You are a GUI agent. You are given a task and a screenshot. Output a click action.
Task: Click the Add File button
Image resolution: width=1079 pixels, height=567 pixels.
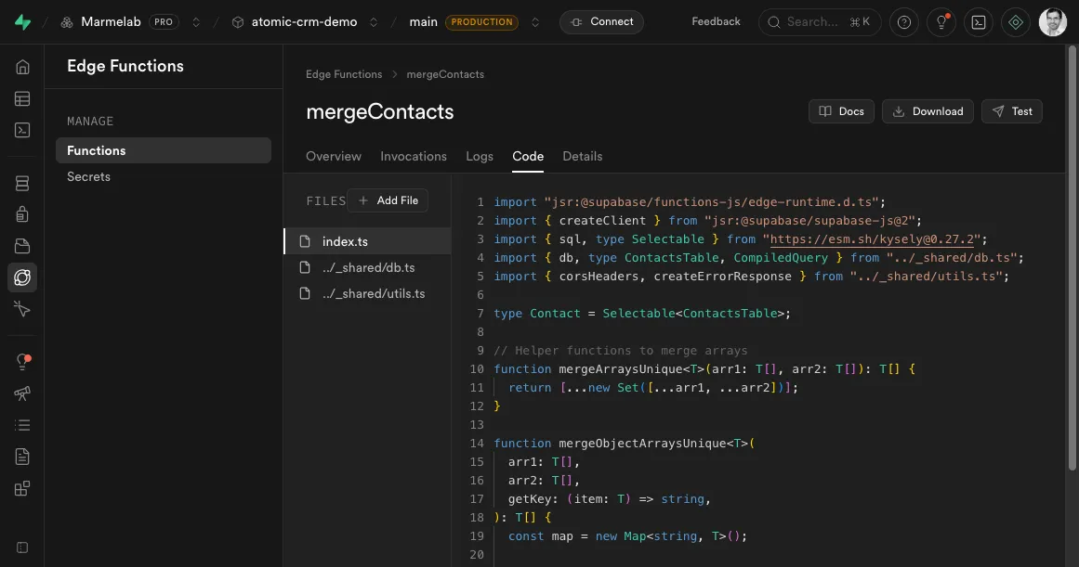point(388,200)
